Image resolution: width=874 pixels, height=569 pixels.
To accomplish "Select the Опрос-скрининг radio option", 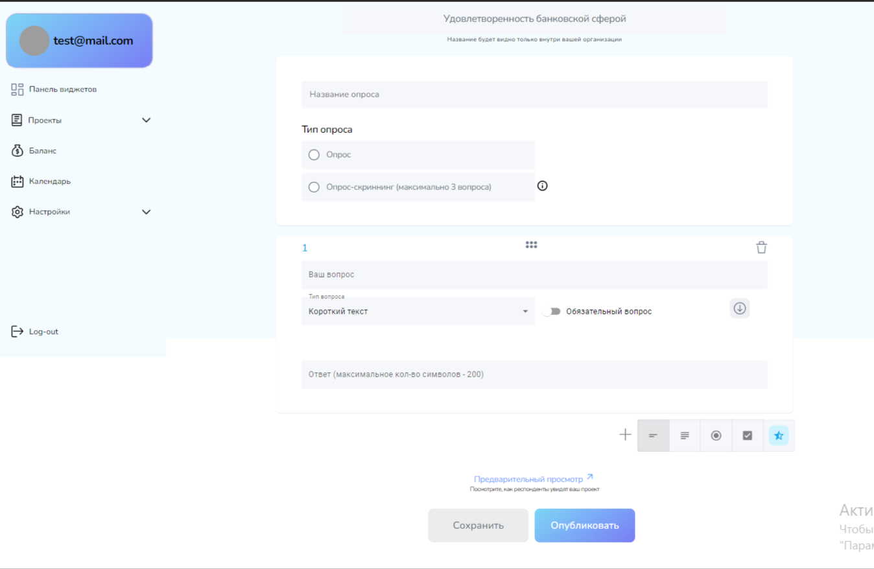I will coord(314,187).
